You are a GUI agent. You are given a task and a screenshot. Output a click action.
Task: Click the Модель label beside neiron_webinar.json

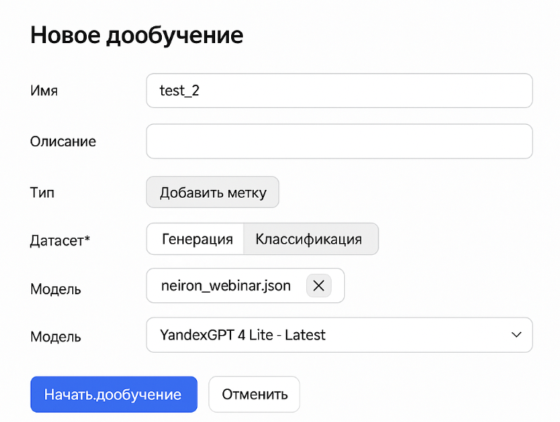55,289
